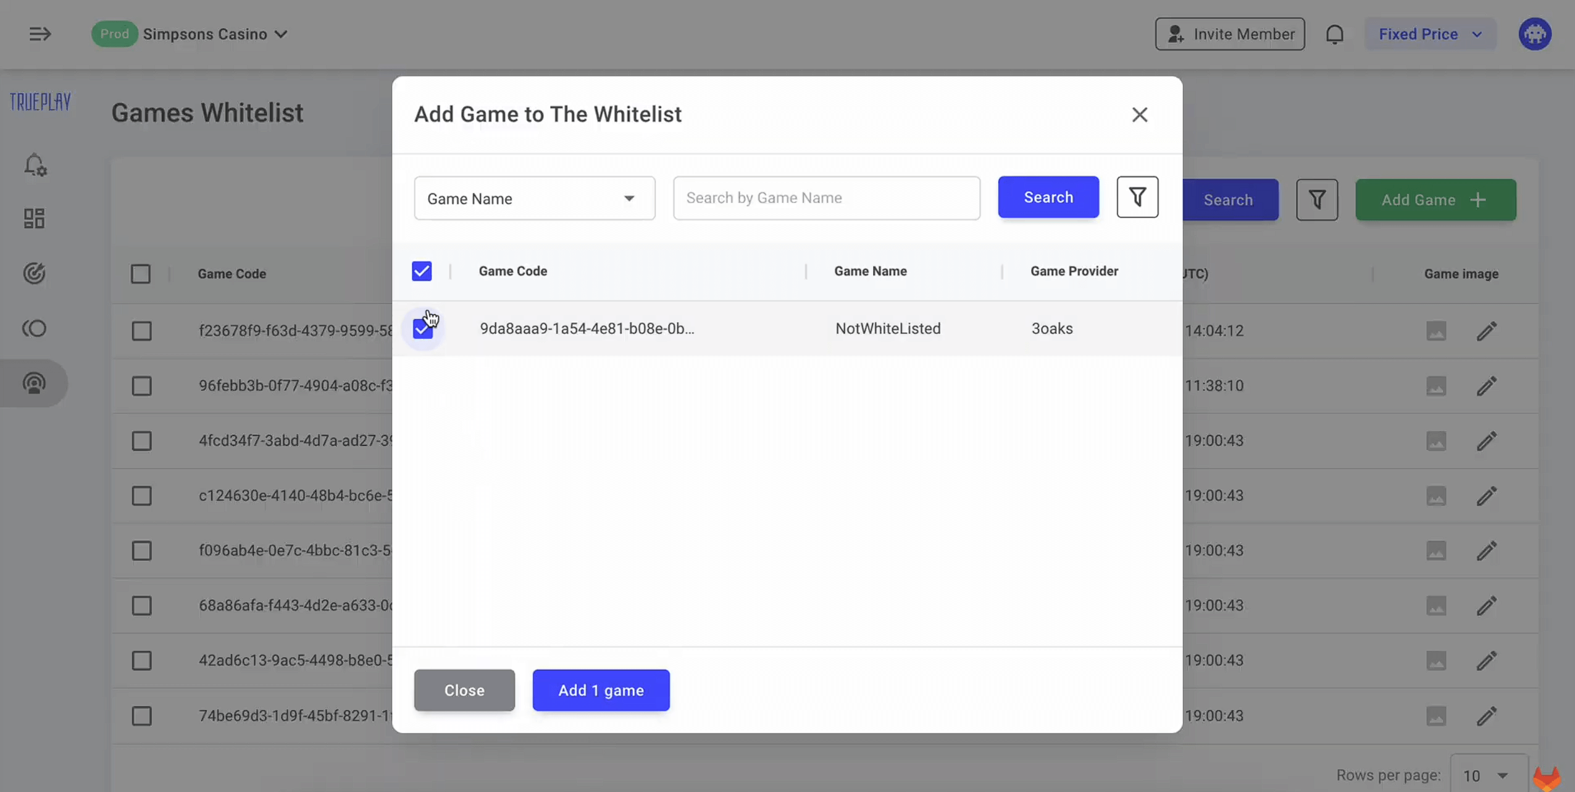Edit game row with 14:04:12 timestamp
Viewport: 1575px width, 792px height.
point(1486,331)
